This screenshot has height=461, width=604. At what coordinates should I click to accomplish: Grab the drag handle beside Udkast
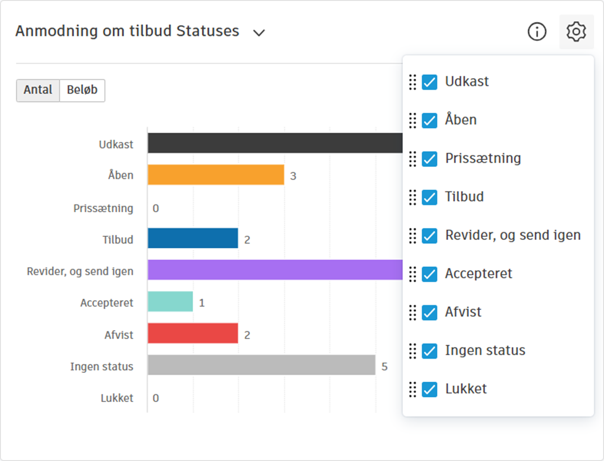tap(413, 82)
